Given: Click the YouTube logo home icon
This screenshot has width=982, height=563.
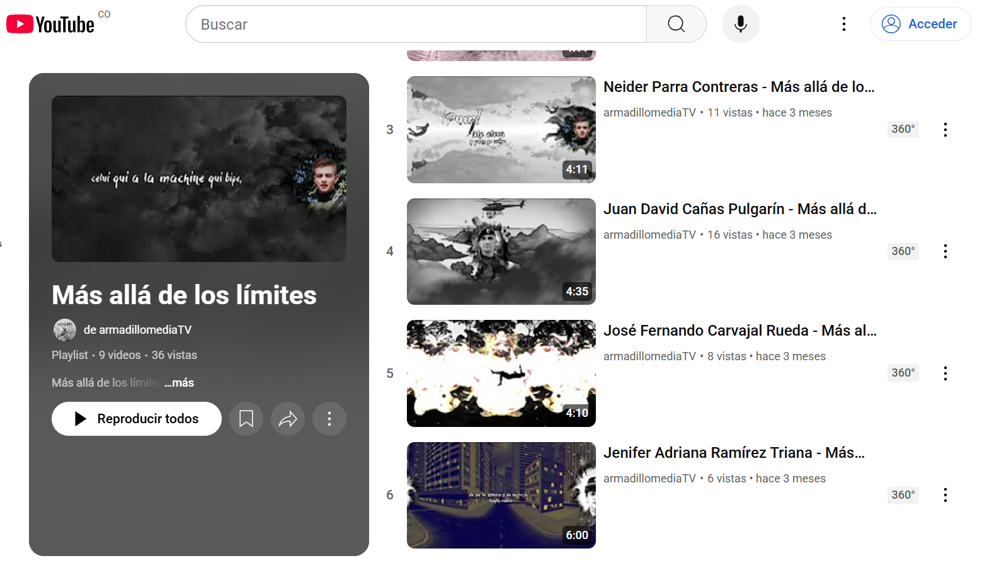Looking at the screenshot, I should 50,25.
